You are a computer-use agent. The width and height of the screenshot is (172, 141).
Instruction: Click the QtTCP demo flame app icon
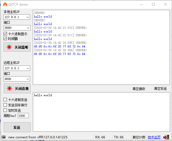coord(5,4)
